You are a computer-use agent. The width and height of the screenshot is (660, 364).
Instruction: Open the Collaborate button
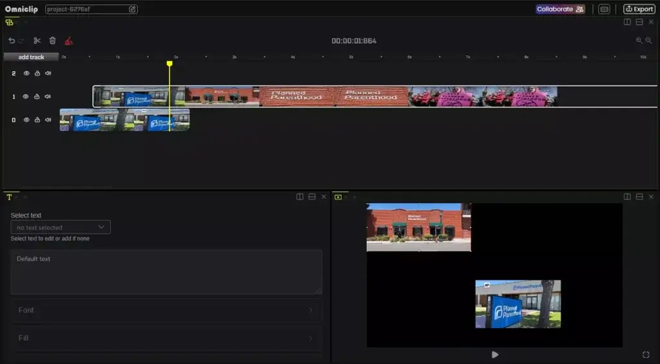(560, 9)
